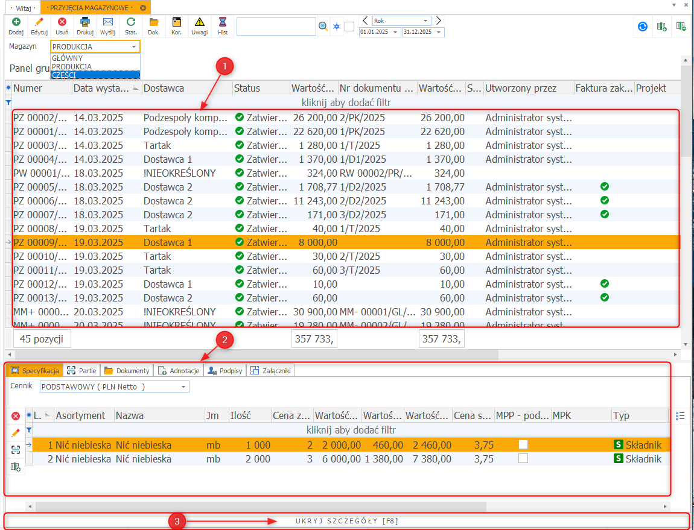Select CZĘŚCI in the Magazyn dropdown list
This screenshot has width=694, height=530.
pyautogui.click(x=95, y=75)
